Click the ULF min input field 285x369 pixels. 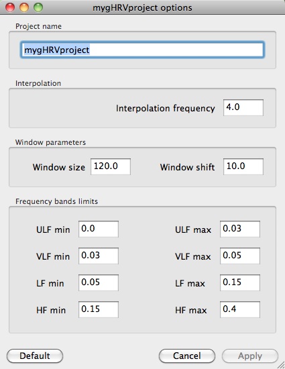99,229
